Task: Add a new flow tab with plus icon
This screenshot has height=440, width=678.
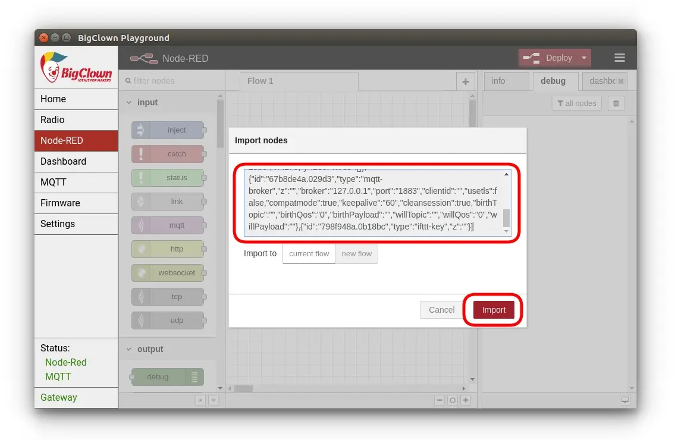Action: tap(465, 81)
